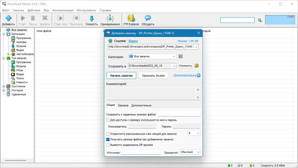Screen dimensions: 298x168
Task: Uncheck get file size when adding download
Action: pos(108,139)
